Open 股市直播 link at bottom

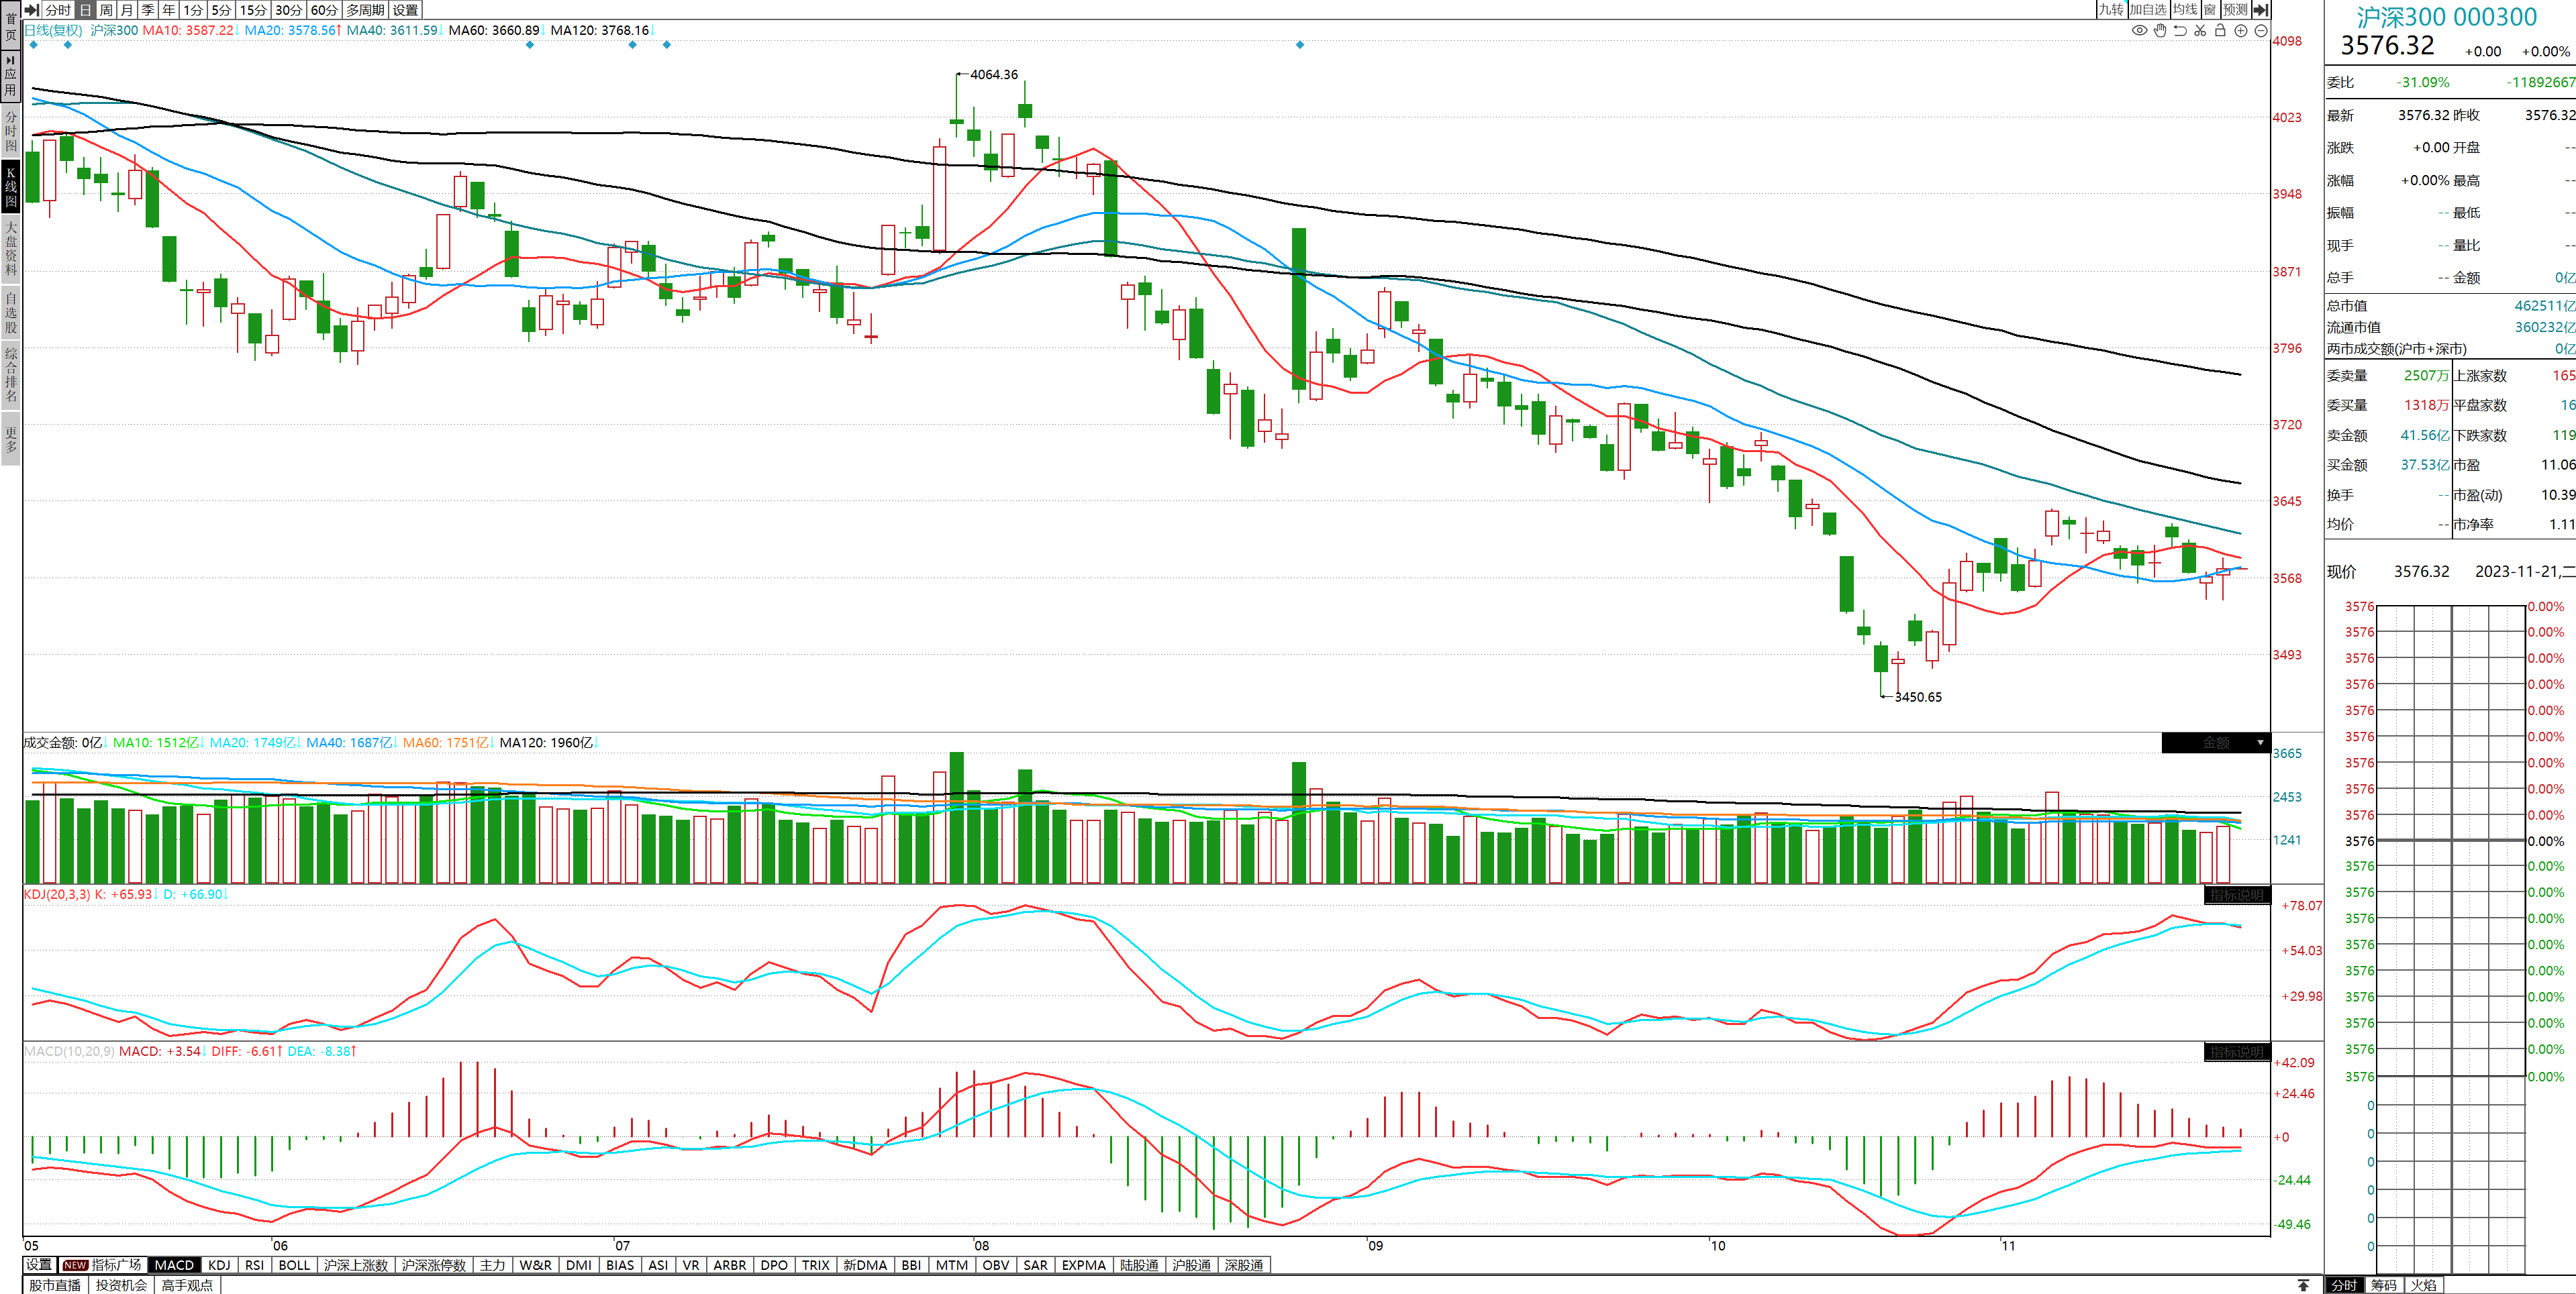click(55, 1285)
